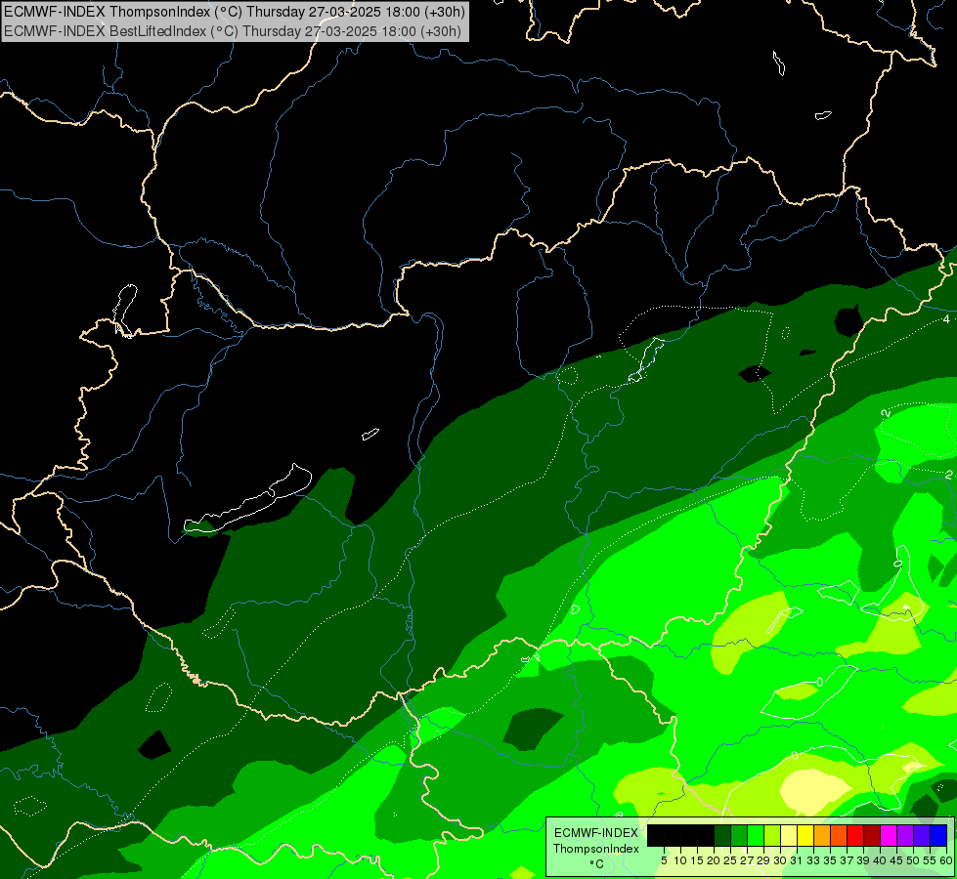
Task: Click the °C unit label in the legend
Action: (596, 864)
